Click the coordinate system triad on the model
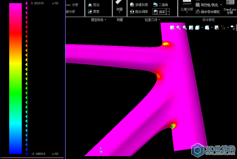 (x=101, y=150)
